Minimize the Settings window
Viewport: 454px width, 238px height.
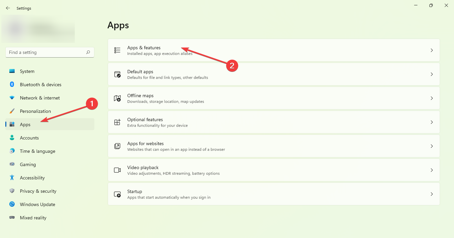[416, 5]
